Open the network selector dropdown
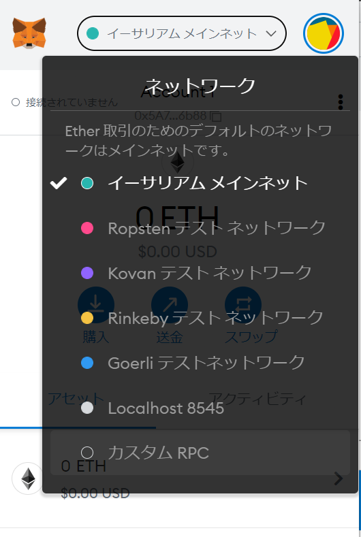This screenshot has width=361, height=537. 182,33
